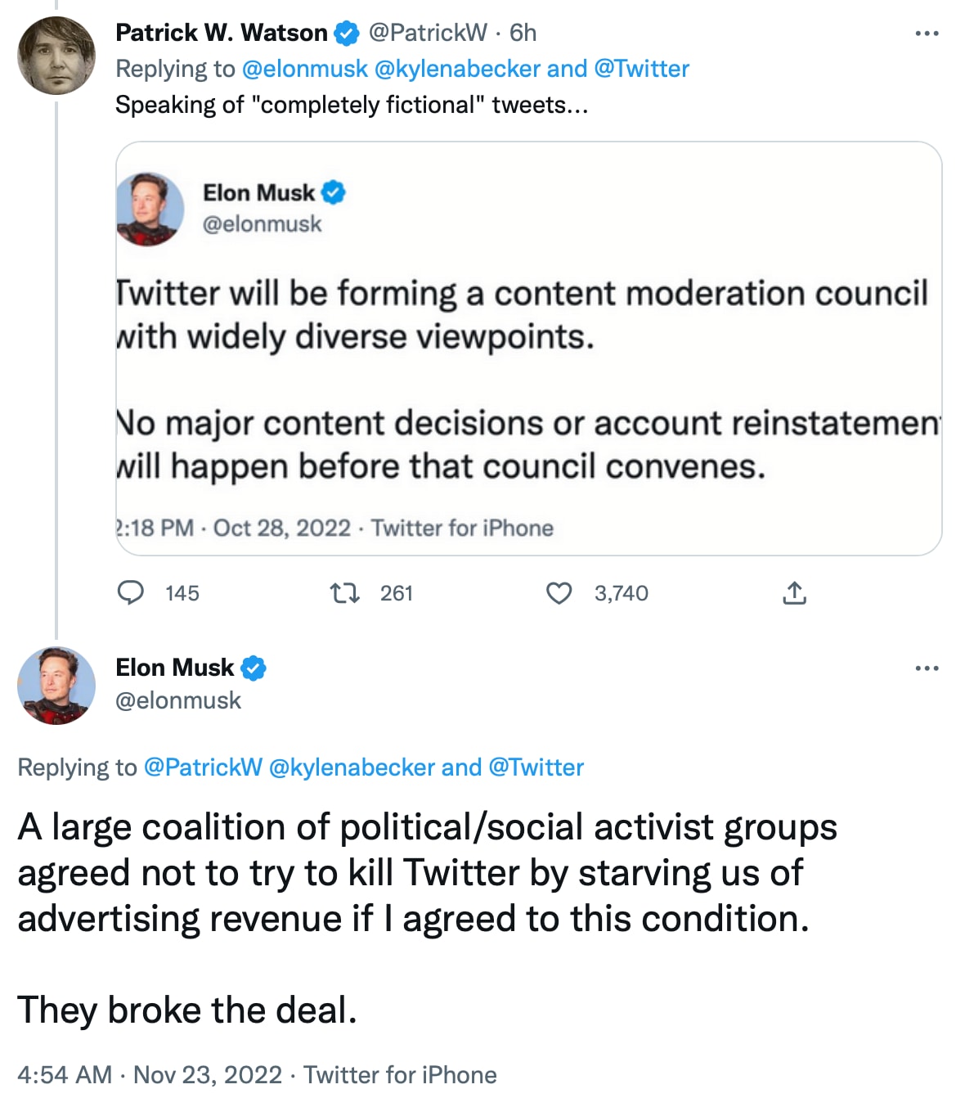This screenshot has width=965, height=1116.
Task: Click Elon Musk's avatar in quoted screenshot
Action: tap(150, 209)
